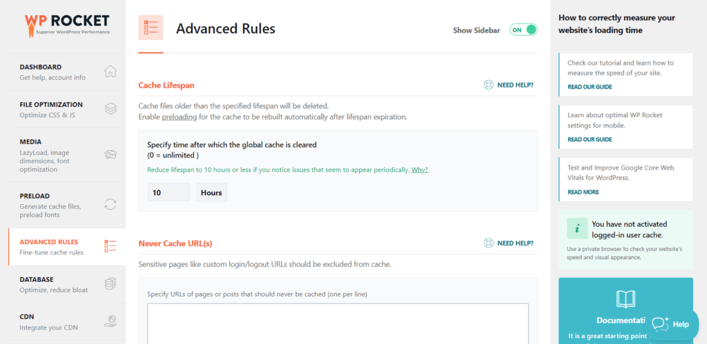Viewport: 707px width, 344px height.
Task: Open Read Our Guide for measuring speed
Action: tap(590, 87)
